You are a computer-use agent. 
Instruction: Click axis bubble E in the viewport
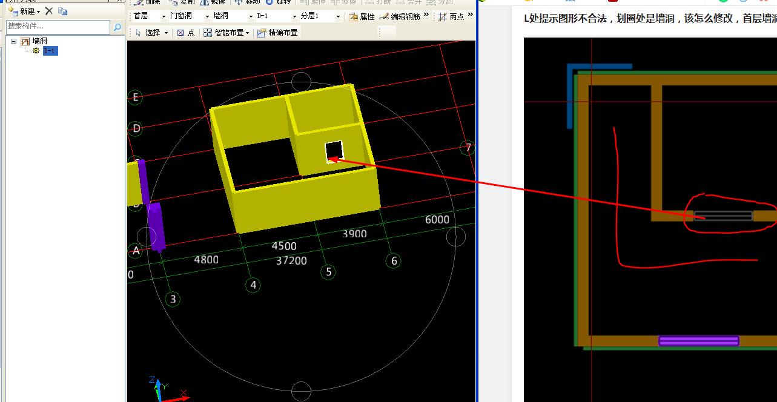(136, 97)
